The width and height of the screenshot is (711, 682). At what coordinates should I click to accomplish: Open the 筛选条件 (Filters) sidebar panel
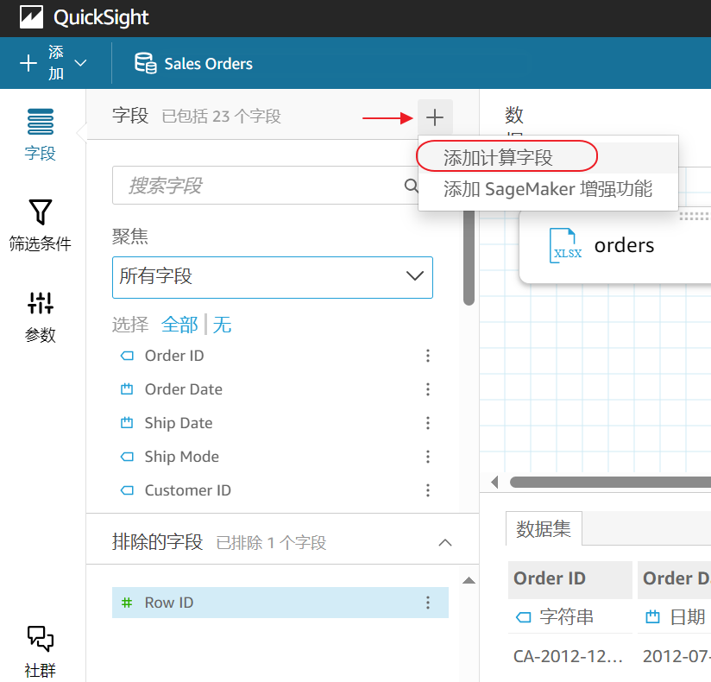41,224
